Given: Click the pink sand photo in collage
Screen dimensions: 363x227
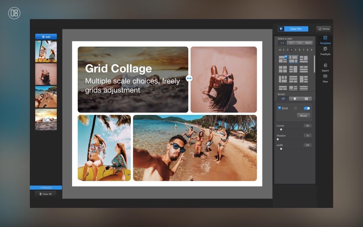Looking at the screenshot, I should (224, 79).
